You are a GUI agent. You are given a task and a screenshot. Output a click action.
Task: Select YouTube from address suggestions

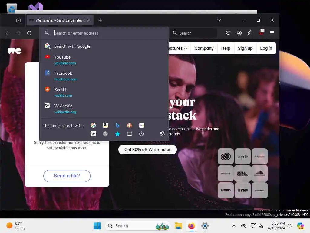click(x=104, y=60)
